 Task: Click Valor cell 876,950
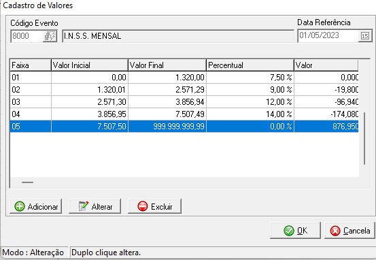point(326,127)
